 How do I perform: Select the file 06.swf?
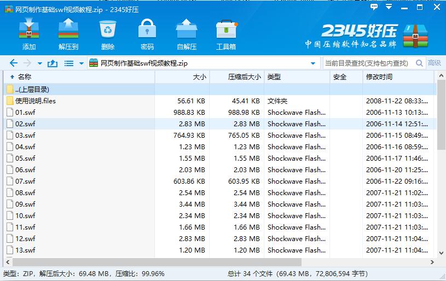point(25,169)
